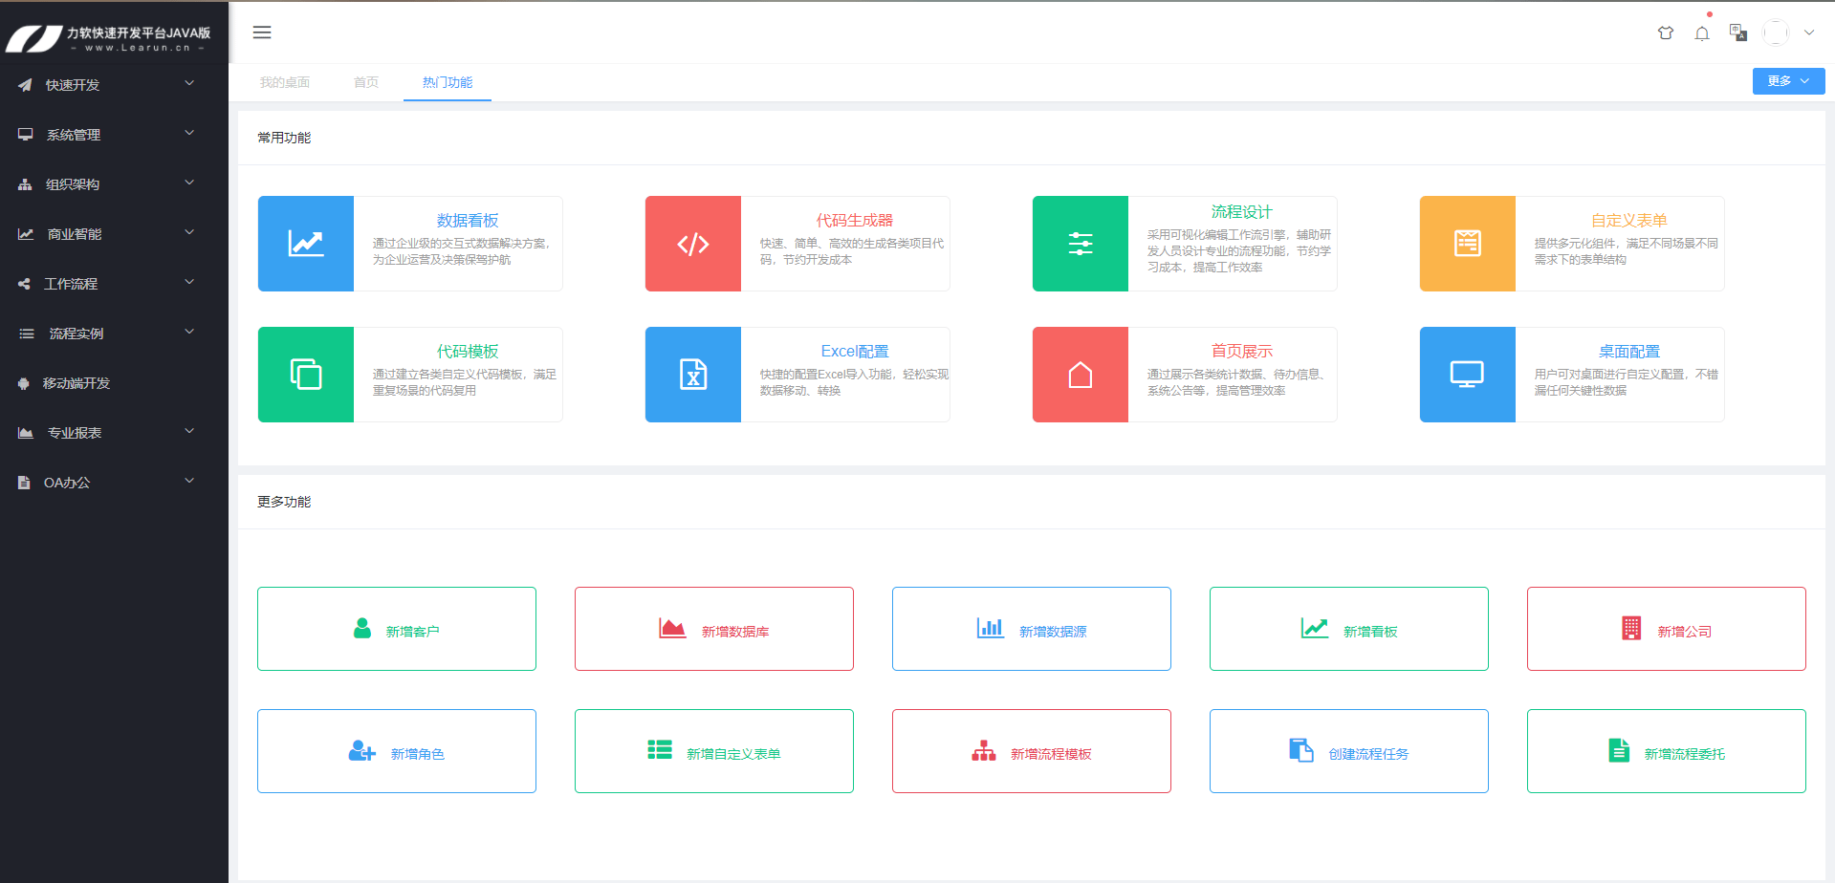Screen dimensions: 1835x883
Task: Open the theme skin shirt icon
Action: click(1666, 32)
